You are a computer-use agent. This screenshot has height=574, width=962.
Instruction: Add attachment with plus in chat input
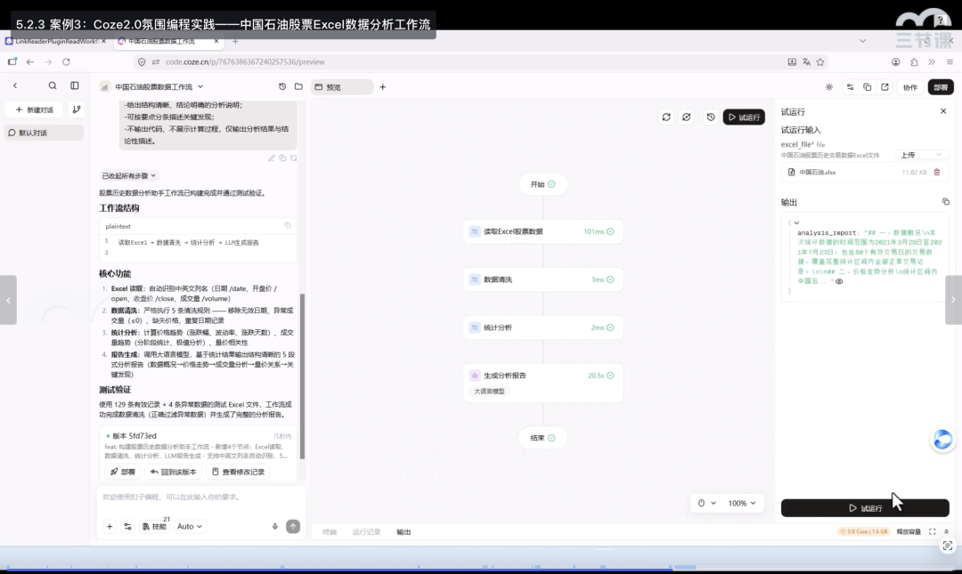pyautogui.click(x=110, y=526)
